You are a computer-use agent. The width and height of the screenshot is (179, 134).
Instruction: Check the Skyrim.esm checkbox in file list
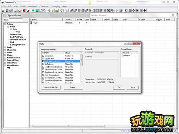tap(43, 56)
